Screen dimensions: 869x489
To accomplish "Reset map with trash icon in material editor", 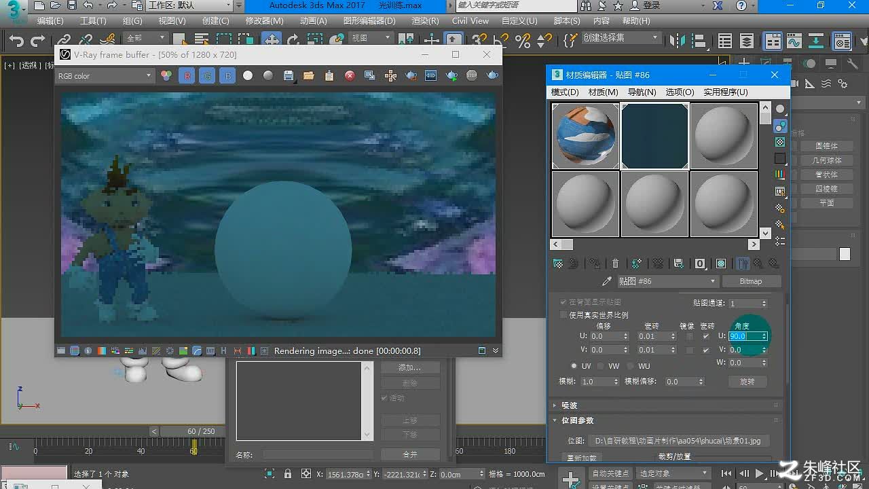I will pyautogui.click(x=615, y=264).
